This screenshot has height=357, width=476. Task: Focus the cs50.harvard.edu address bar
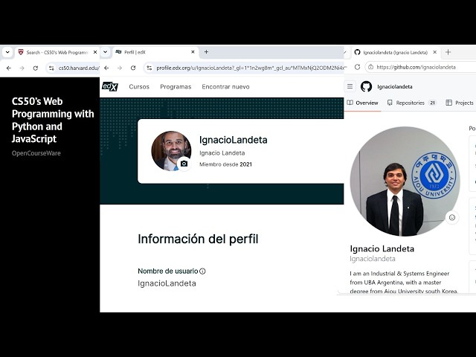click(x=73, y=68)
